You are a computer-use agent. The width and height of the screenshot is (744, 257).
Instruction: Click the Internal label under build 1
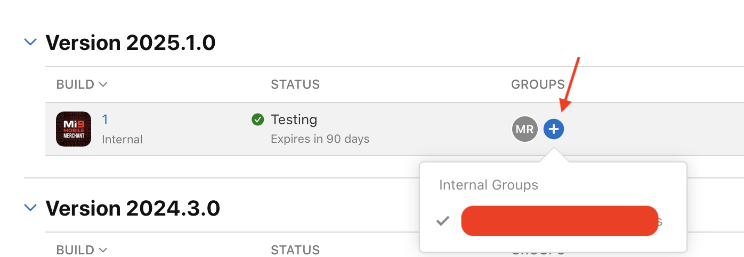(x=122, y=140)
